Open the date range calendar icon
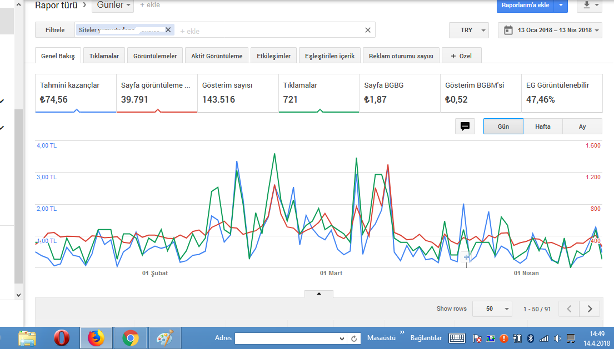Image resolution: width=614 pixels, height=349 pixels. pyautogui.click(x=508, y=30)
